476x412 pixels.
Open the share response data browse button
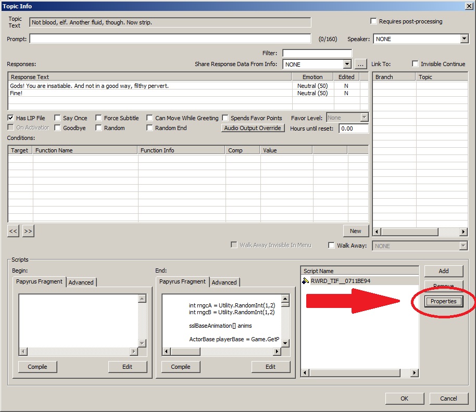click(x=360, y=65)
